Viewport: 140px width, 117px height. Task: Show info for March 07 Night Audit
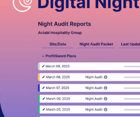[106, 88]
